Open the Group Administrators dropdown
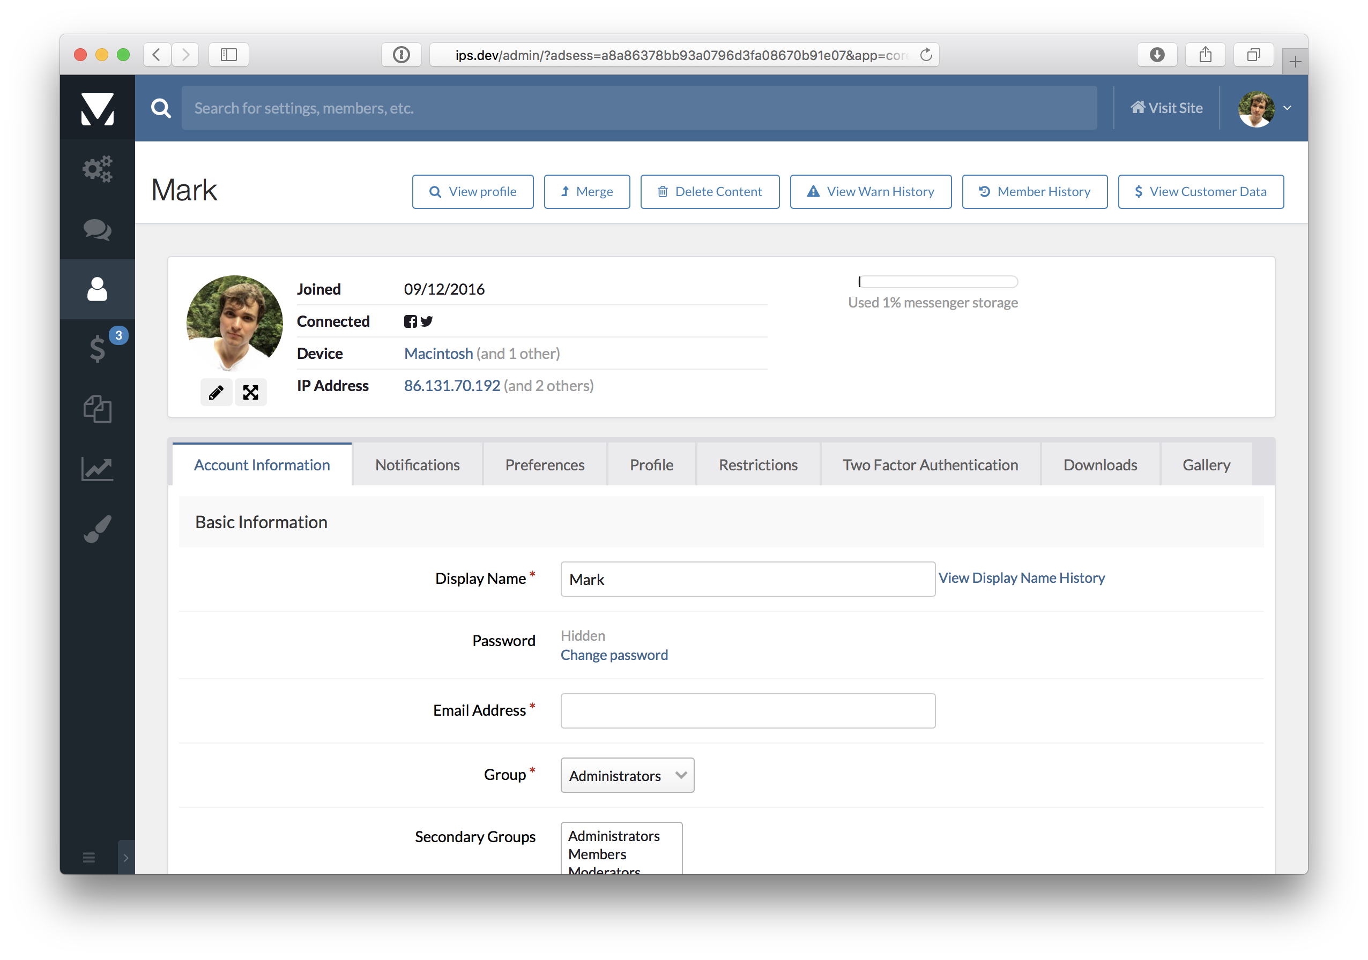The image size is (1368, 960). coord(627,775)
